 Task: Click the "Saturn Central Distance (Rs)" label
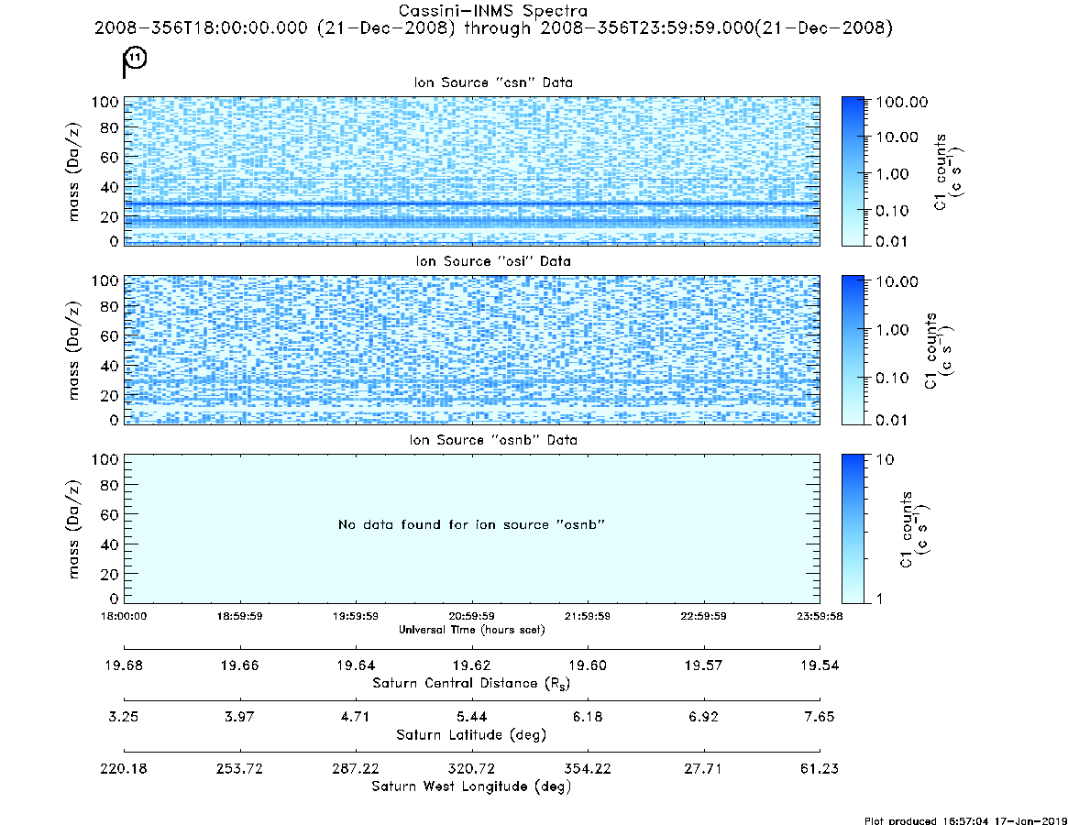[471, 683]
